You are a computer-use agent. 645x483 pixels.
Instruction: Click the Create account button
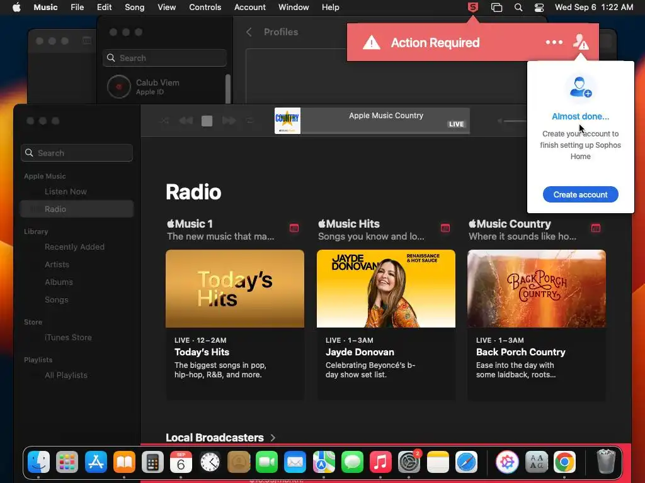tap(580, 194)
